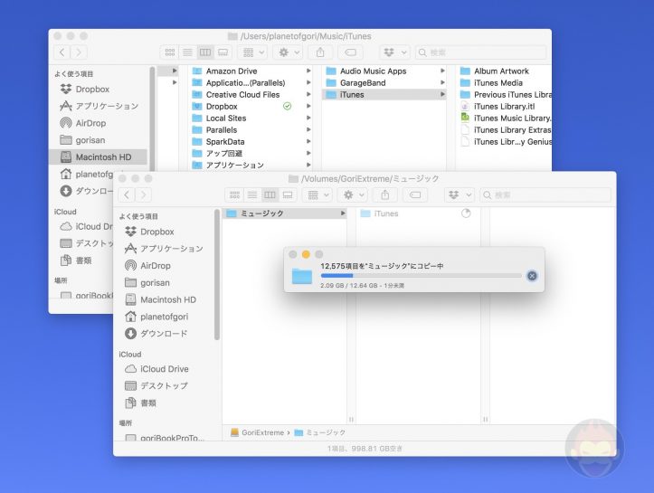
Task: Cancel the copy with stop button
Action: coord(532,276)
